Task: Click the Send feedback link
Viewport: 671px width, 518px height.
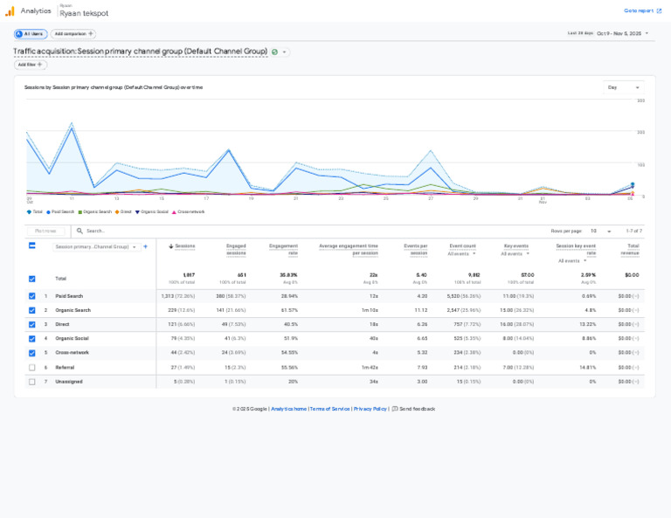Action: coord(413,409)
